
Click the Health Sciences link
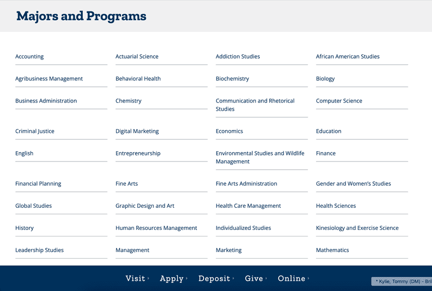pos(336,206)
